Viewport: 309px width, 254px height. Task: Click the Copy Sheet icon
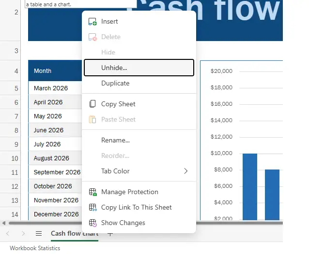(93, 104)
